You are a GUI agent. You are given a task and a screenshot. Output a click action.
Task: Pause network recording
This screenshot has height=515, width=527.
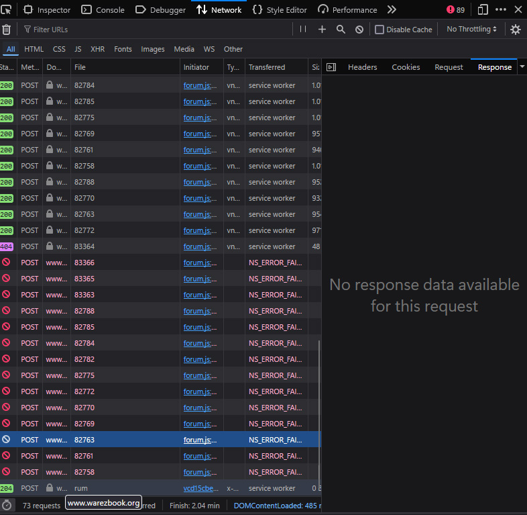click(303, 30)
